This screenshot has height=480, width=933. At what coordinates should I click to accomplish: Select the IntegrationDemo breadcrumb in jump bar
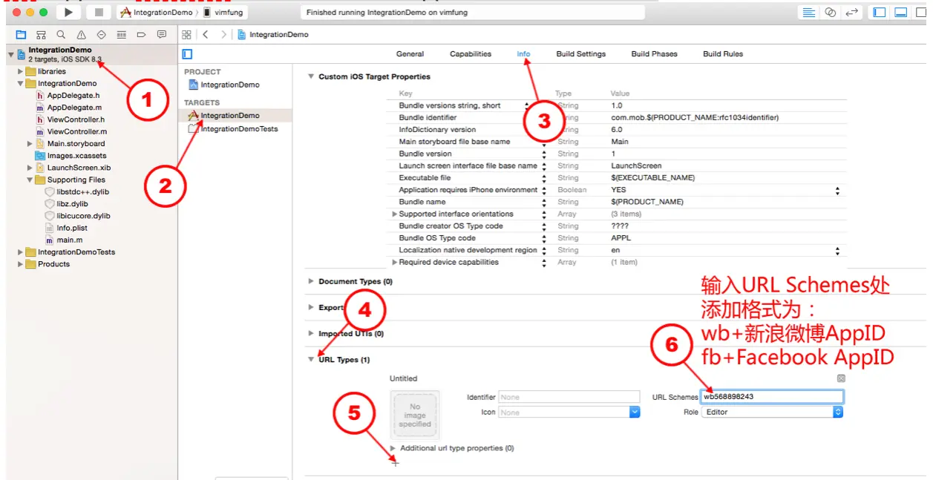point(273,35)
